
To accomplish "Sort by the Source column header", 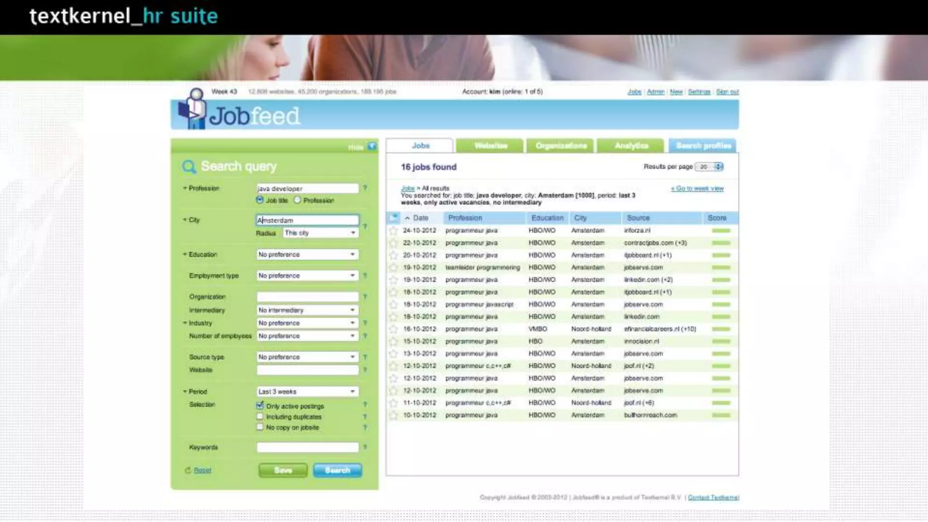I will click(638, 218).
